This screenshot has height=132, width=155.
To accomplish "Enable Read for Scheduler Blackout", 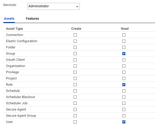I will (124, 97).
